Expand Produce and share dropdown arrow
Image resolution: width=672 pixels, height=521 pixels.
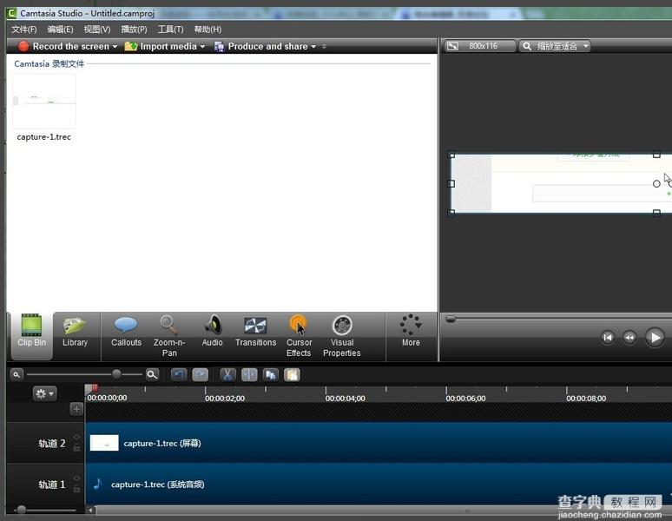(313, 47)
